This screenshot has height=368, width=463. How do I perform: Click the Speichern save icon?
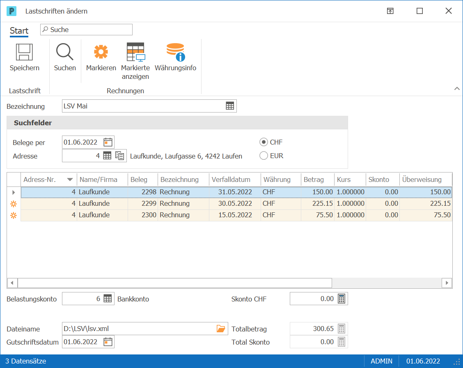24,52
